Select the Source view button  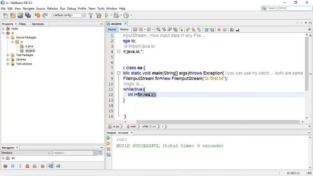112,29
